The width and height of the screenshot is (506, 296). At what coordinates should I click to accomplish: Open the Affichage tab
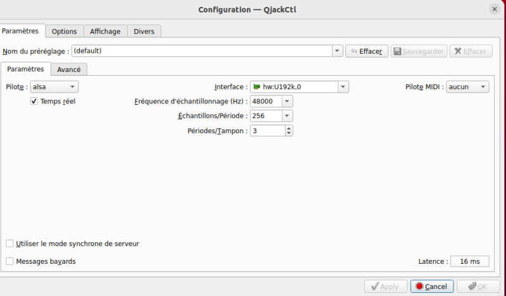[x=105, y=32]
